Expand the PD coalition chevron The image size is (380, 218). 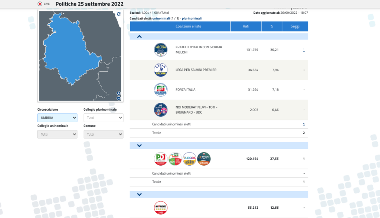point(140,146)
